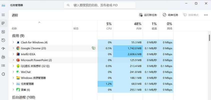The image size is (211, 100).
Task: Click QQ音乐 CPU value 0.9%
Action: click(x=109, y=66)
